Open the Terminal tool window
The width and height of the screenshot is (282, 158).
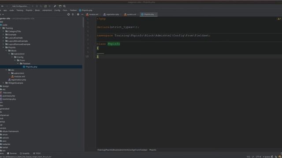pyautogui.click(x=12, y=154)
